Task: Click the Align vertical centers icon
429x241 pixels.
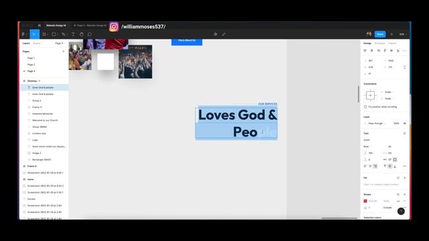Action: click(391, 51)
